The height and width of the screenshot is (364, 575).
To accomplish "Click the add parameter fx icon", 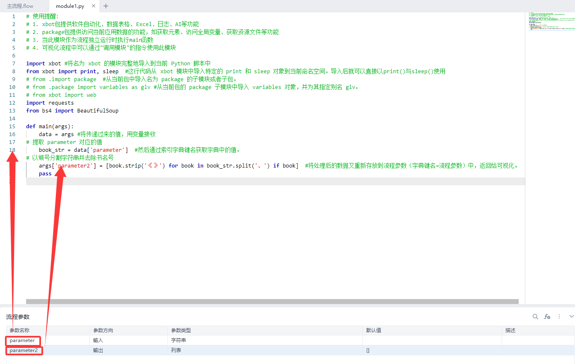I will pos(547,316).
